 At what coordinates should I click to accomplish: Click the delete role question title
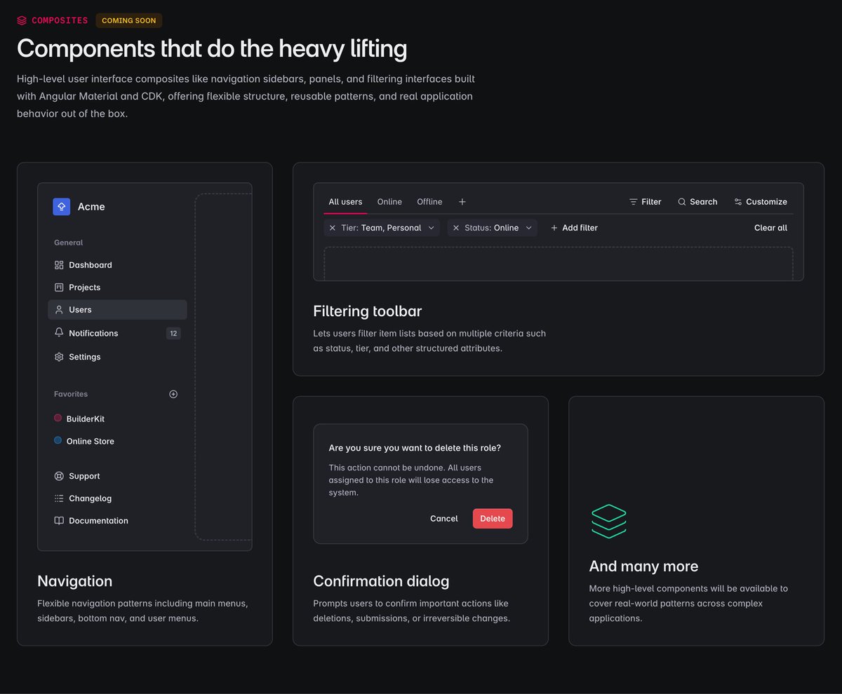[x=415, y=448]
